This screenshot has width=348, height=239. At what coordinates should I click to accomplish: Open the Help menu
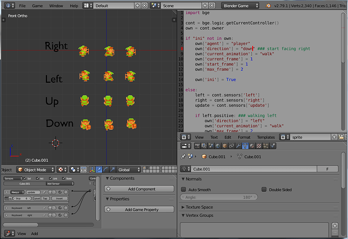(74, 6)
